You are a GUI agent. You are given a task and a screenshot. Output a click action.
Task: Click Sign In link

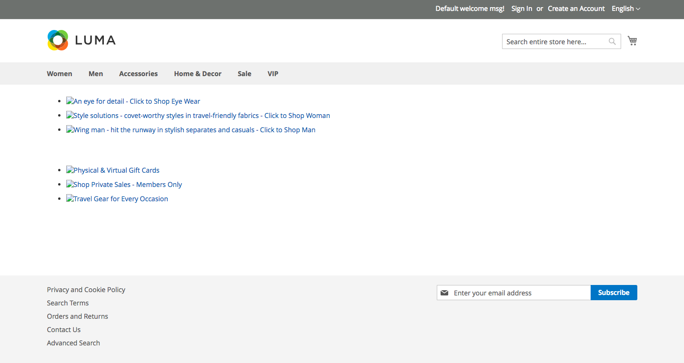coord(522,9)
